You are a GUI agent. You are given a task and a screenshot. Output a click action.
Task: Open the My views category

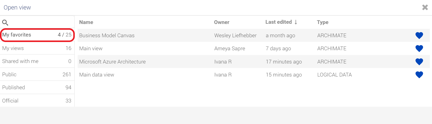(x=37, y=48)
